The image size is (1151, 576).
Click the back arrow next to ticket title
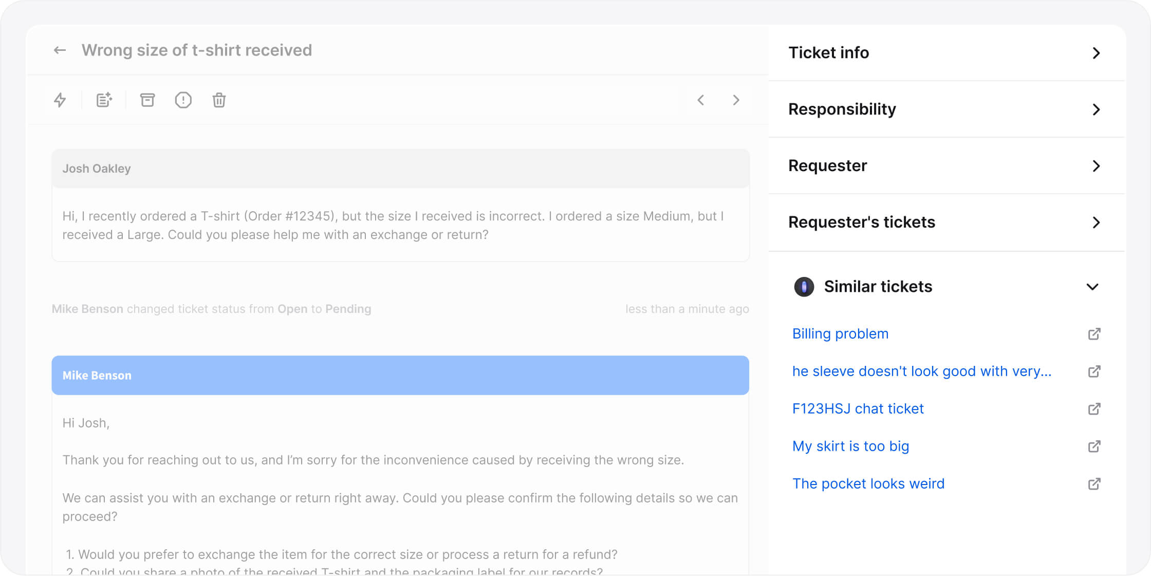coord(60,50)
